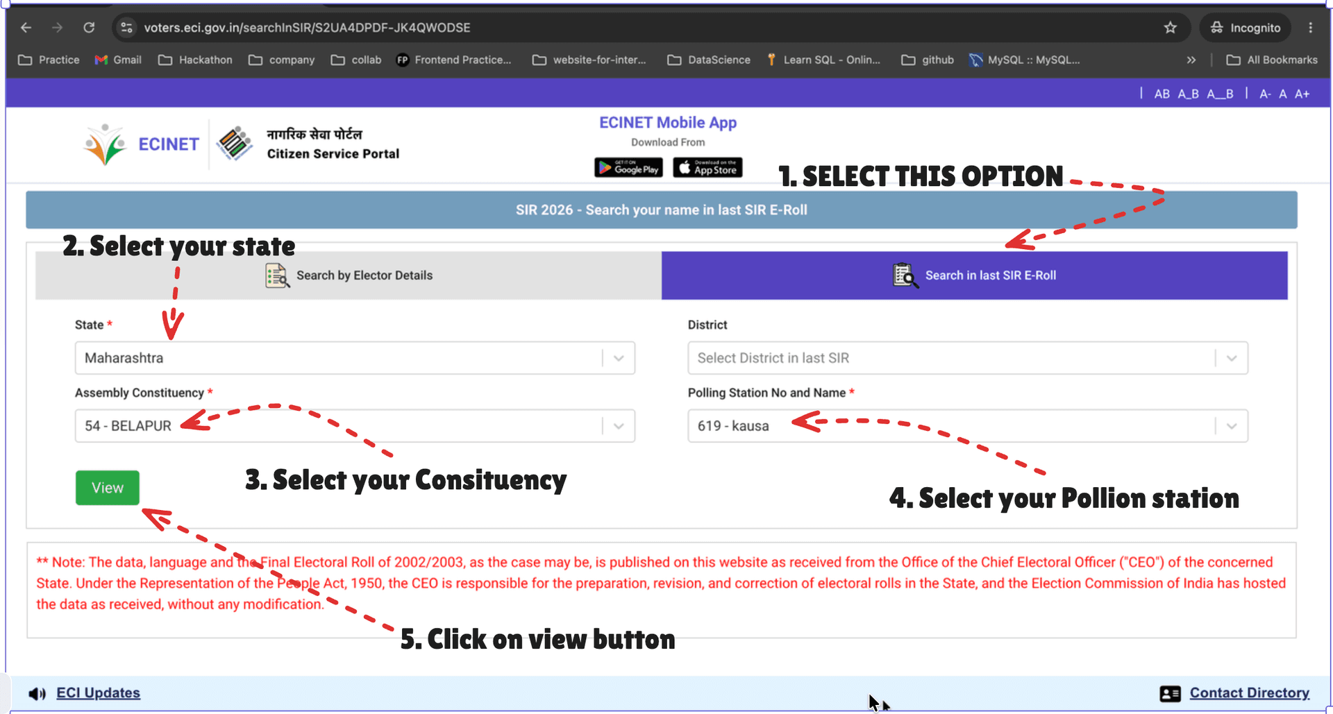Open the company bookmark folder
Image resolution: width=1333 pixels, height=714 pixels.
[281, 60]
